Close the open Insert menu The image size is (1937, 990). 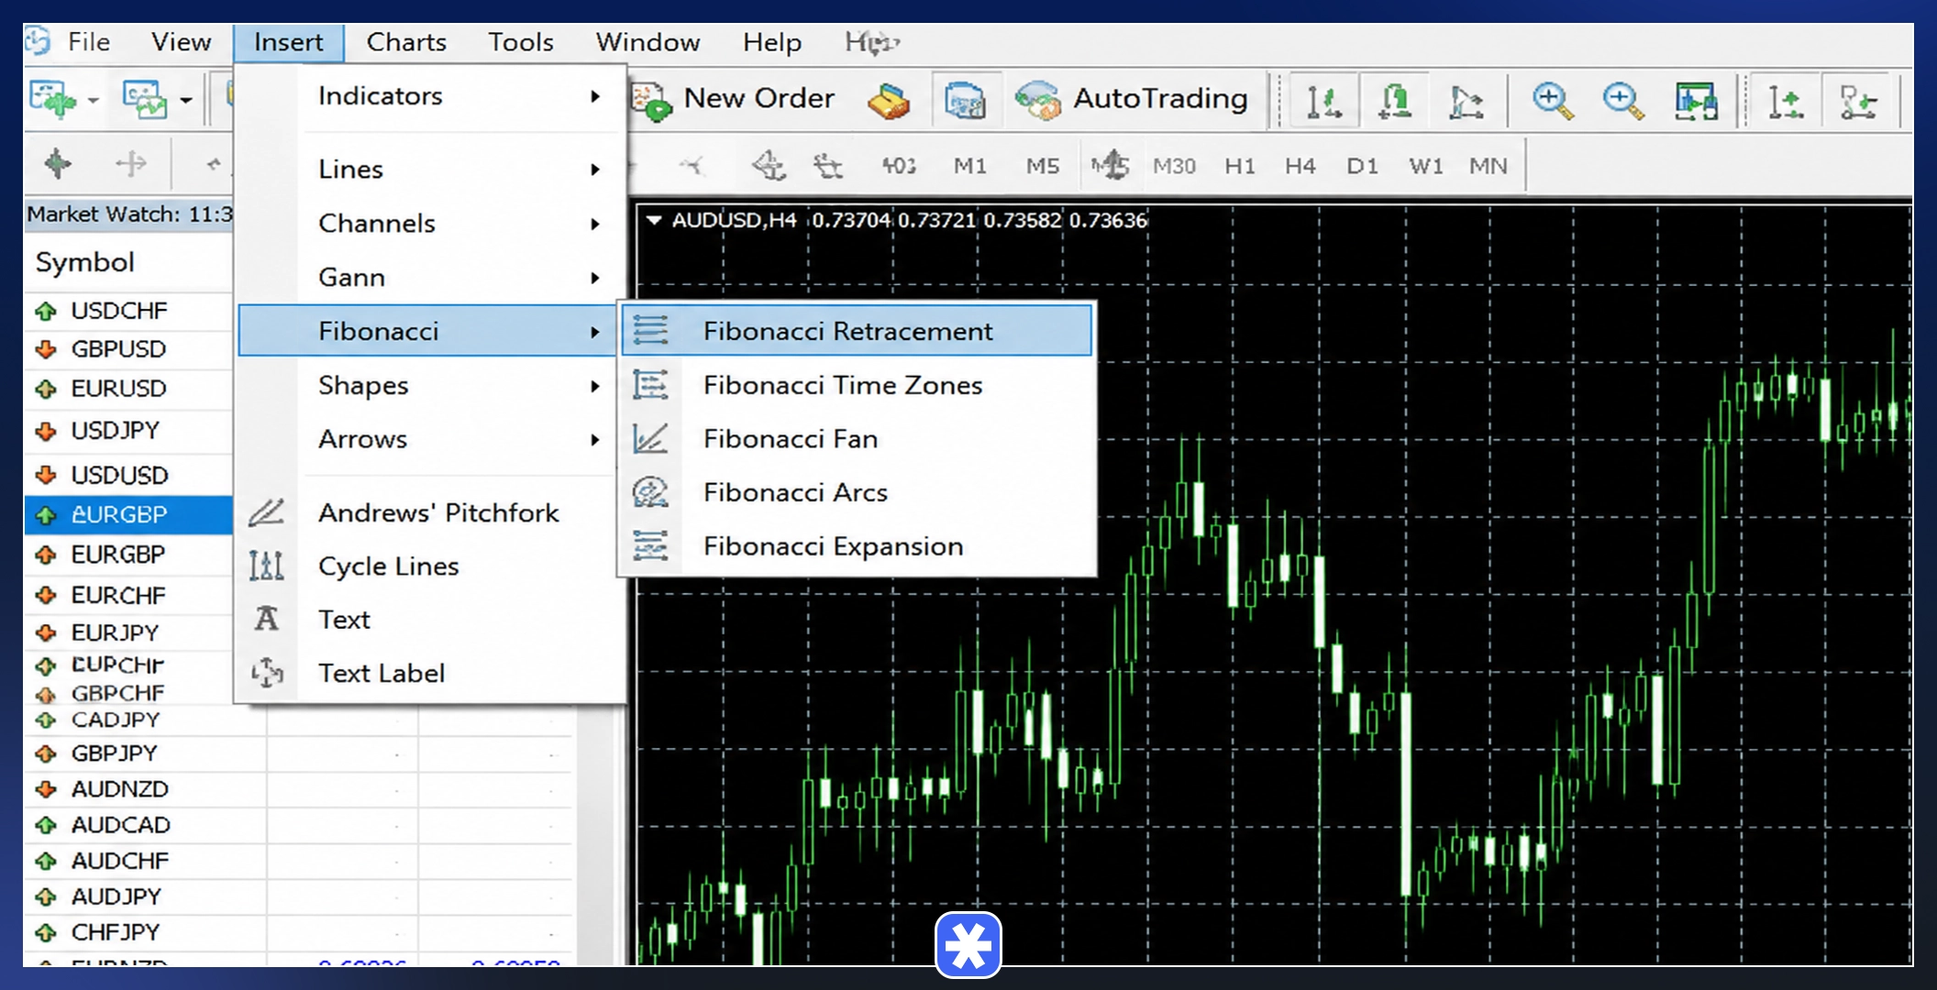coord(288,42)
